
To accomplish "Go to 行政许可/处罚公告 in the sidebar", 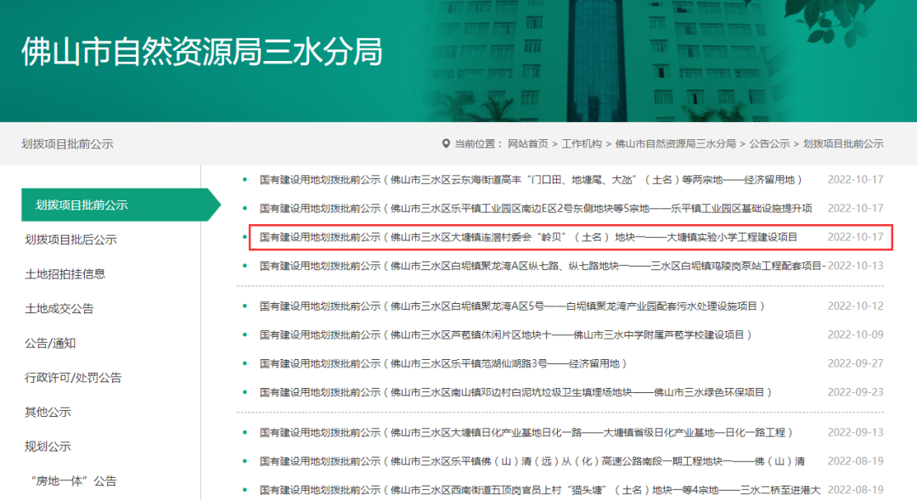I will tap(73, 378).
